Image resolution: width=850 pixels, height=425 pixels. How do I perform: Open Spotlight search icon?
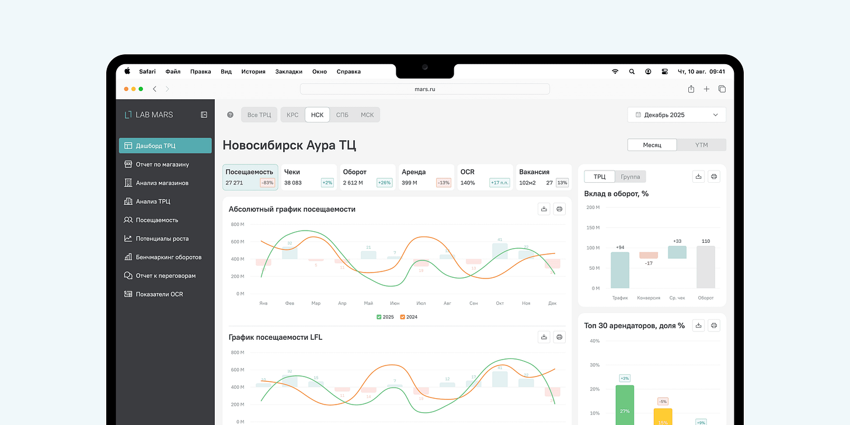(632, 72)
